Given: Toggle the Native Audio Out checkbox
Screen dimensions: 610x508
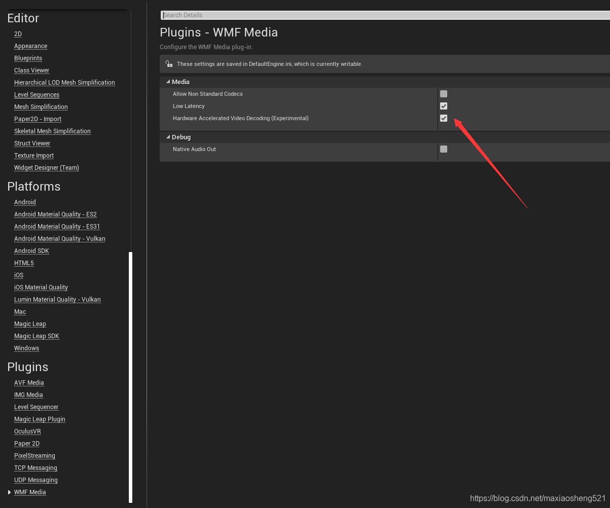Looking at the screenshot, I should click(444, 149).
